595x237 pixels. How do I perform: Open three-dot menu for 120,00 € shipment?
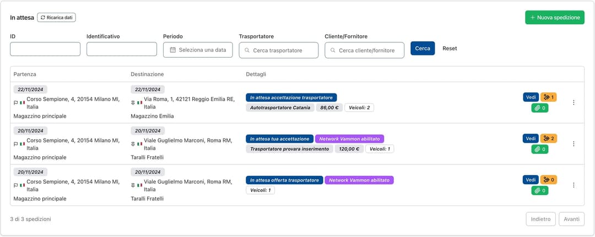[x=574, y=144]
